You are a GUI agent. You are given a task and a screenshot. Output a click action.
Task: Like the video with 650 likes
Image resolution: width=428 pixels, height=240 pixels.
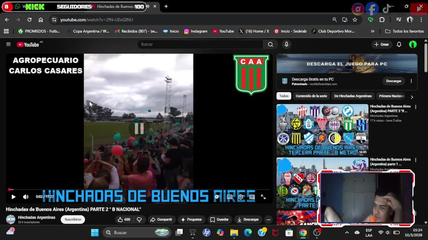click(x=123, y=219)
